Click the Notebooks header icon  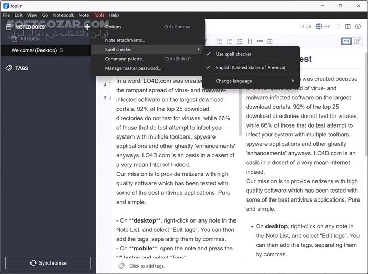tap(9, 27)
